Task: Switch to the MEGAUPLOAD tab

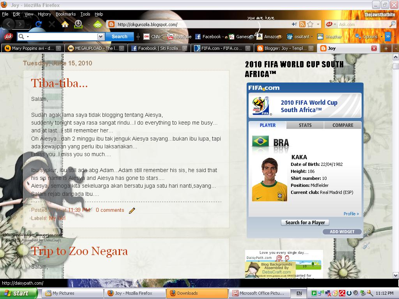Action: pos(95,48)
